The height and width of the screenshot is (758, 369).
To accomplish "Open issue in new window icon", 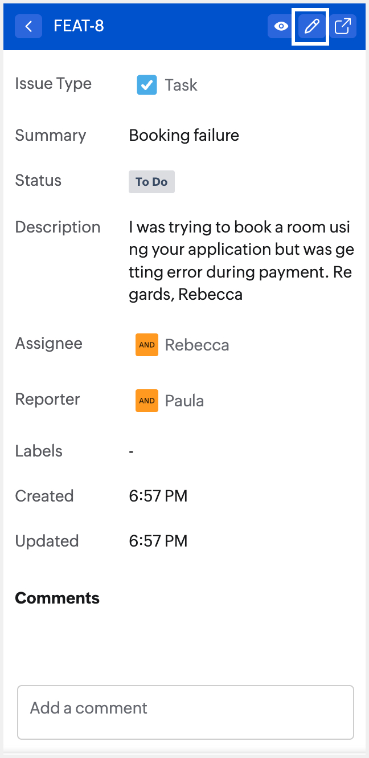I will (x=342, y=26).
